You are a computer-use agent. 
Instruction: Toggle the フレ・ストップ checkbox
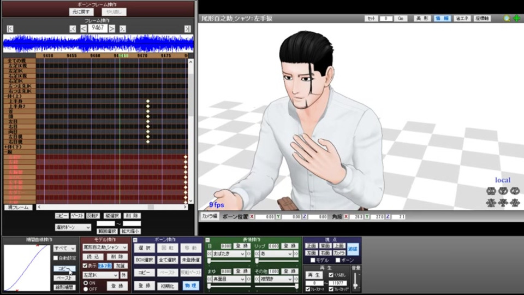point(331,289)
